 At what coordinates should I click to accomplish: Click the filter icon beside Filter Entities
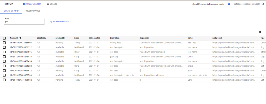point(51,22)
